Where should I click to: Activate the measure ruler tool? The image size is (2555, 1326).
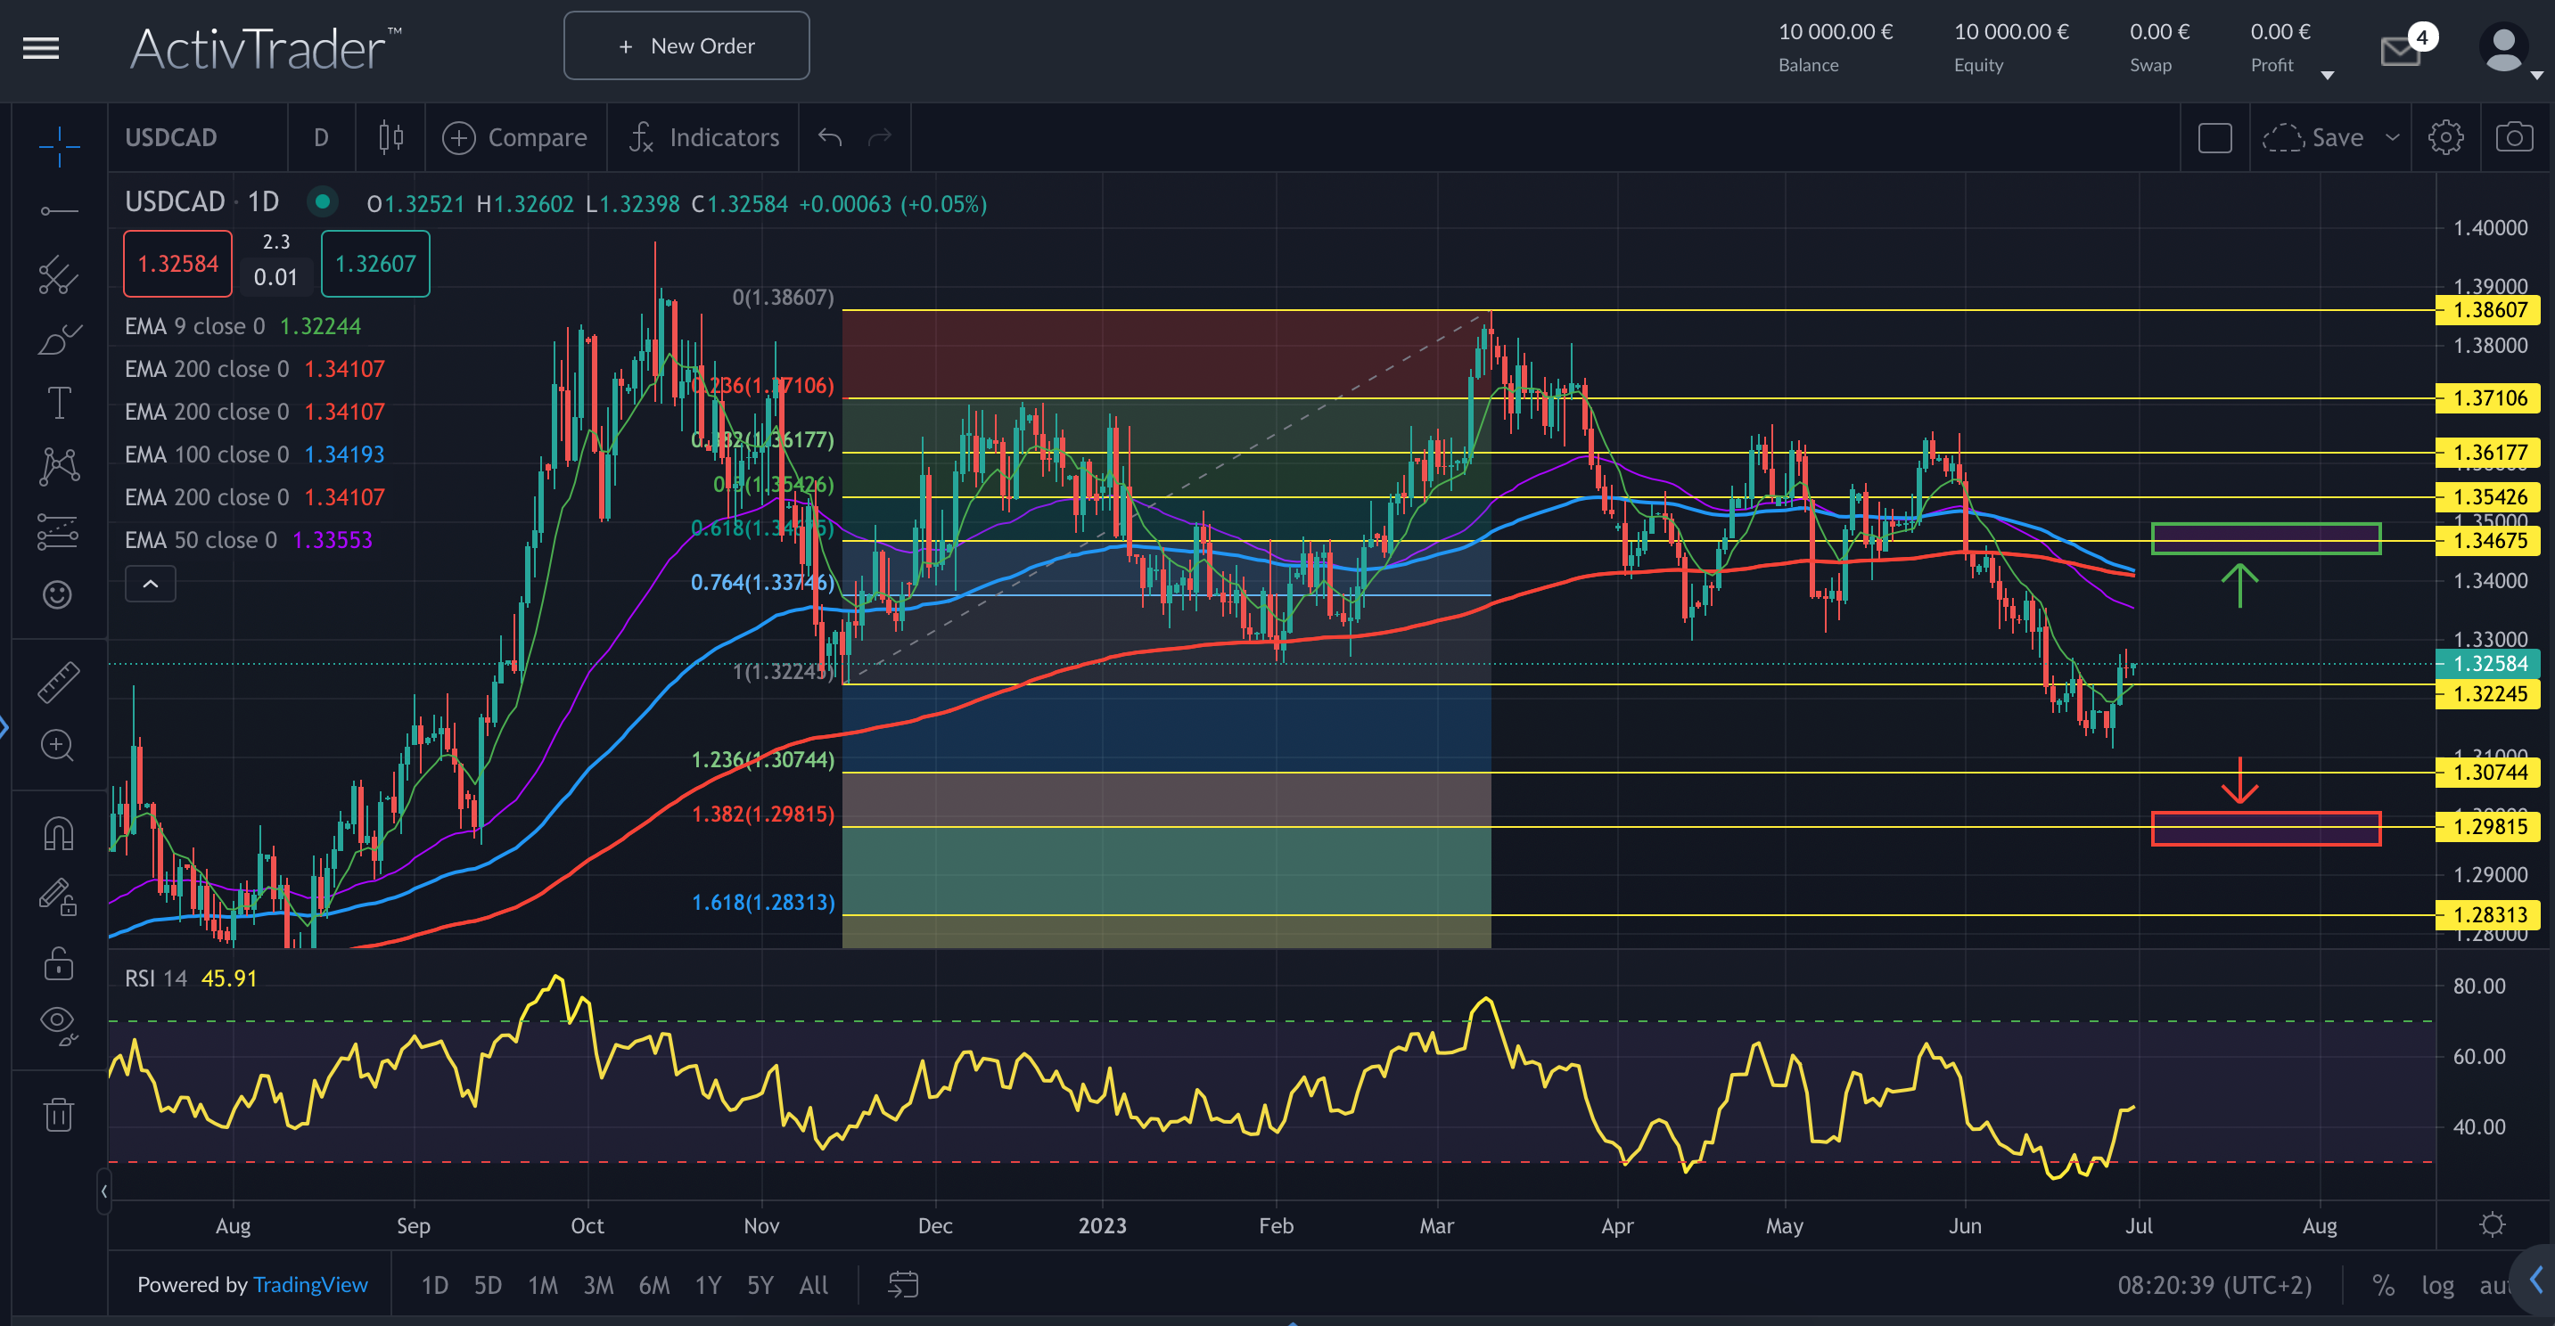point(59,682)
